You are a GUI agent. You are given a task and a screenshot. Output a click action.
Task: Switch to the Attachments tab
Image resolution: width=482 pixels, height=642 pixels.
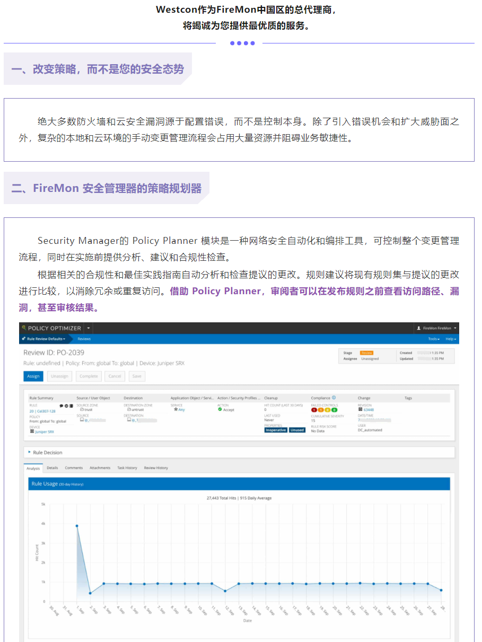[100, 468]
